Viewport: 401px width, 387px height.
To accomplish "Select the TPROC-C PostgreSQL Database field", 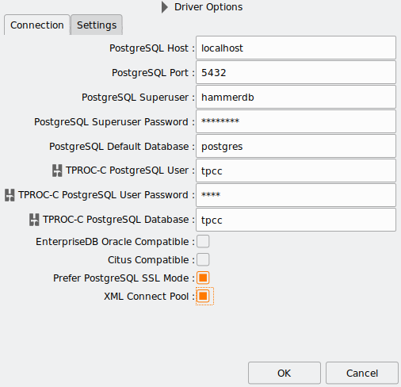I will tap(296, 220).
